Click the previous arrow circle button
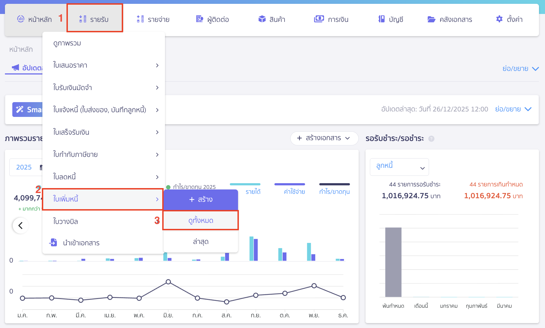 21,226
